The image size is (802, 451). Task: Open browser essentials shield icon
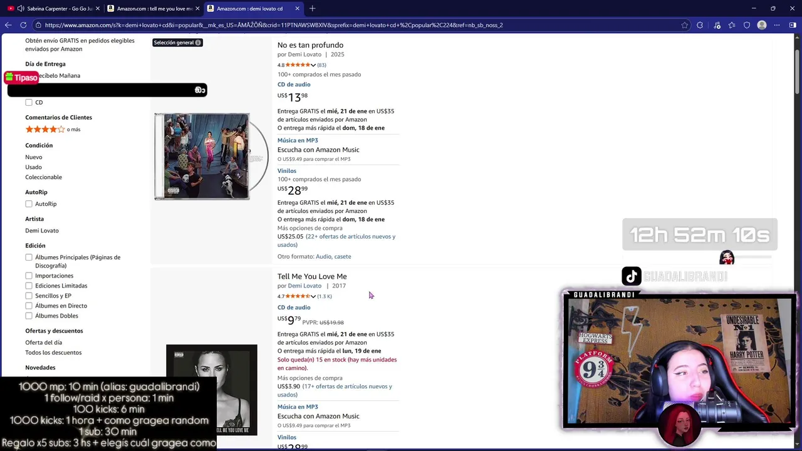(747, 25)
